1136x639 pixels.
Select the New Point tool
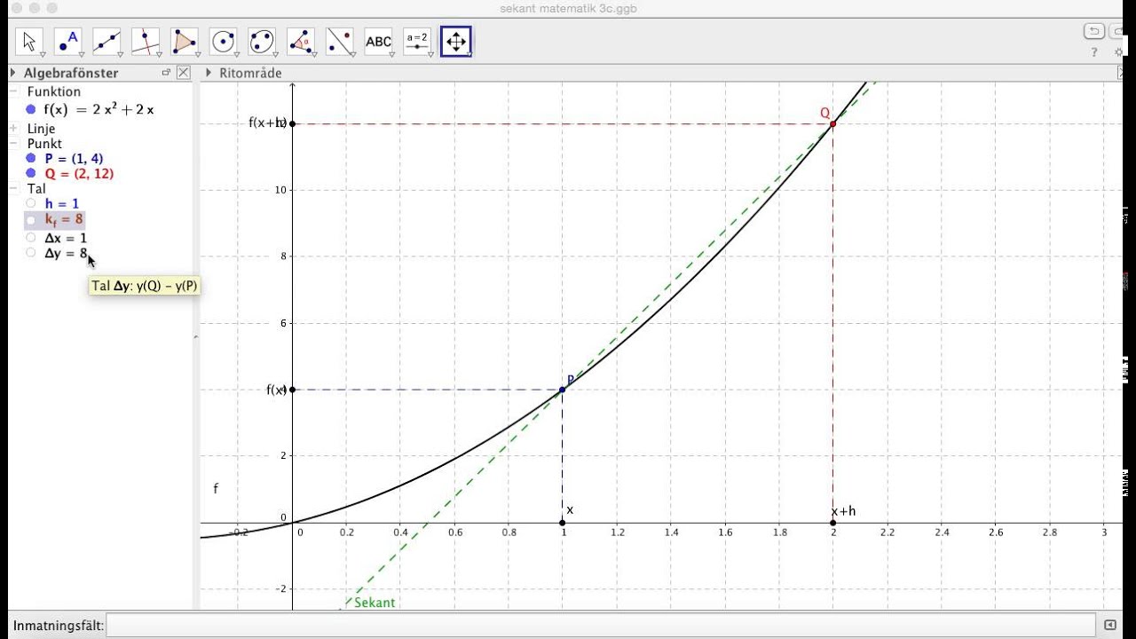point(68,42)
